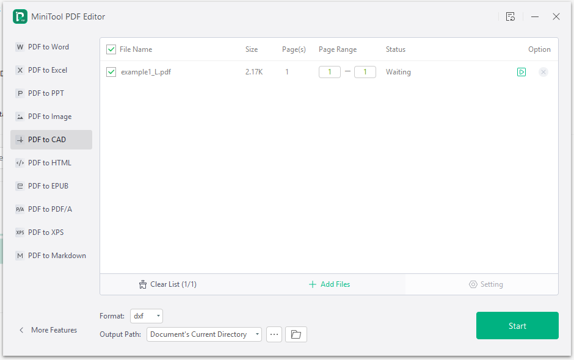
Task: Open the conversion history icon in title bar
Action: tap(510, 16)
